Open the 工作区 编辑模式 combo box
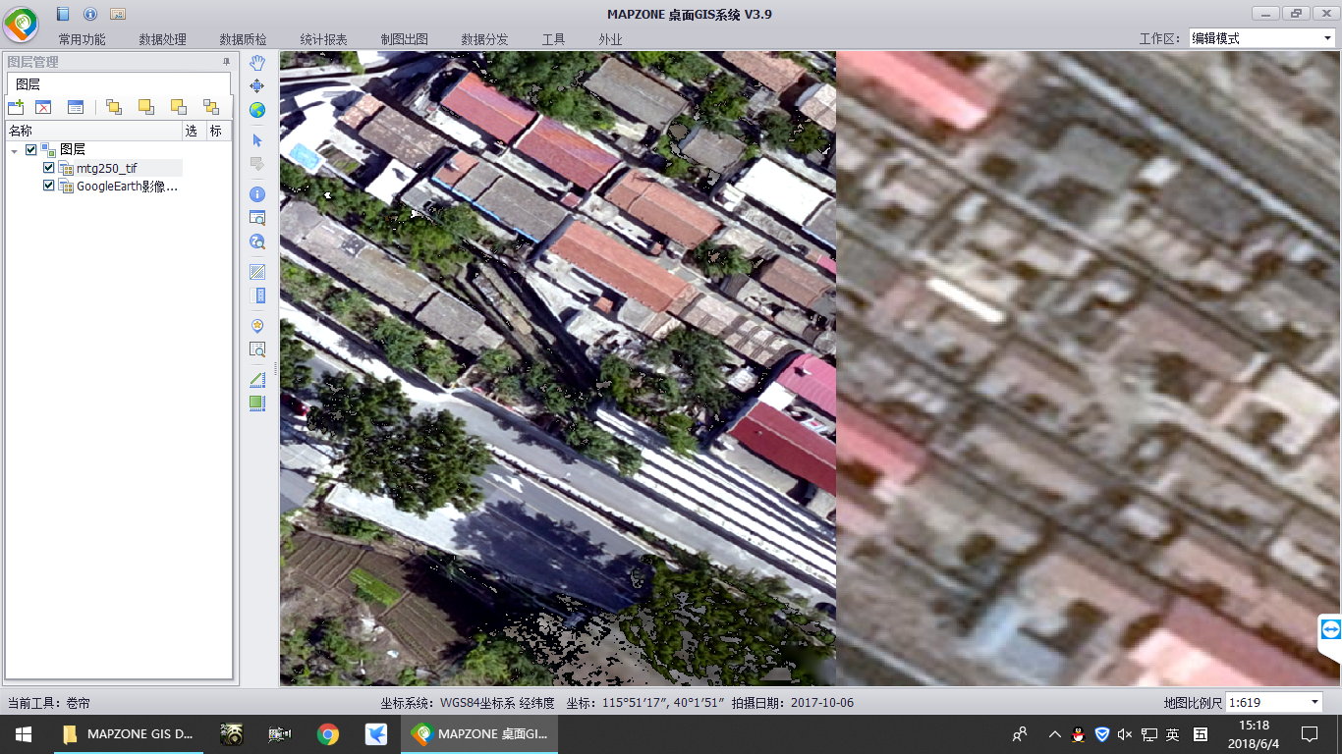The image size is (1342, 754). click(1261, 38)
